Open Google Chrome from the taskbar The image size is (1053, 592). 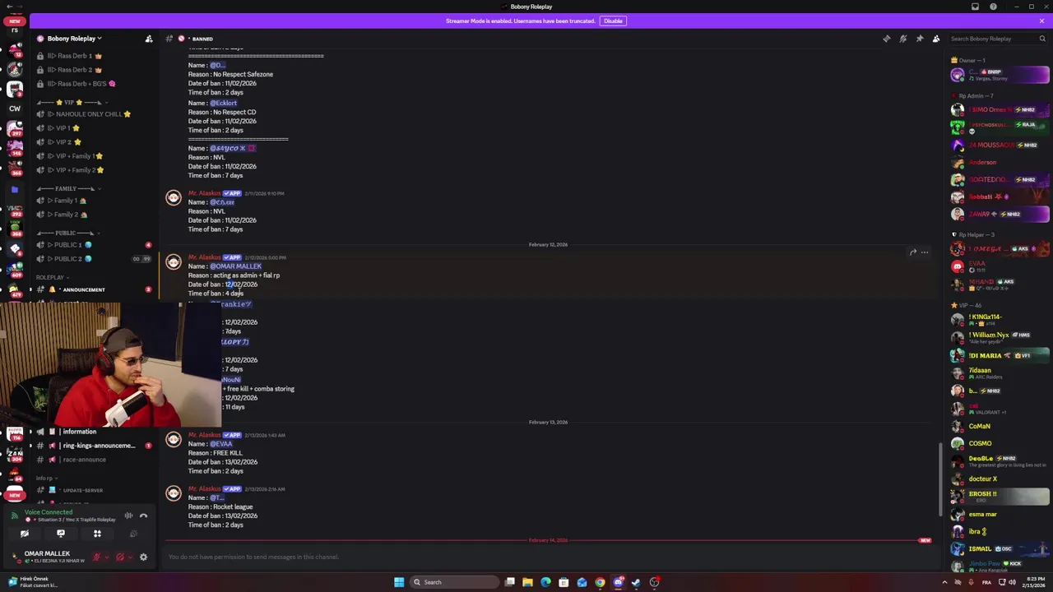click(600, 582)
